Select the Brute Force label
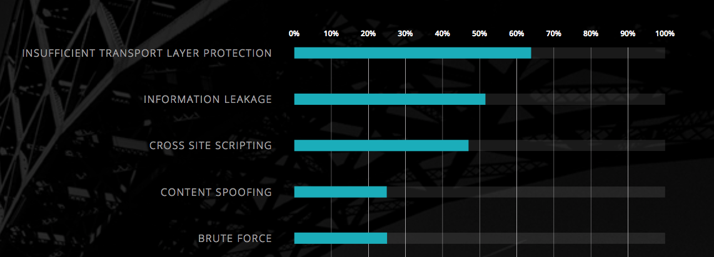This screenshot has height=257, width=714. pos(235,238)
